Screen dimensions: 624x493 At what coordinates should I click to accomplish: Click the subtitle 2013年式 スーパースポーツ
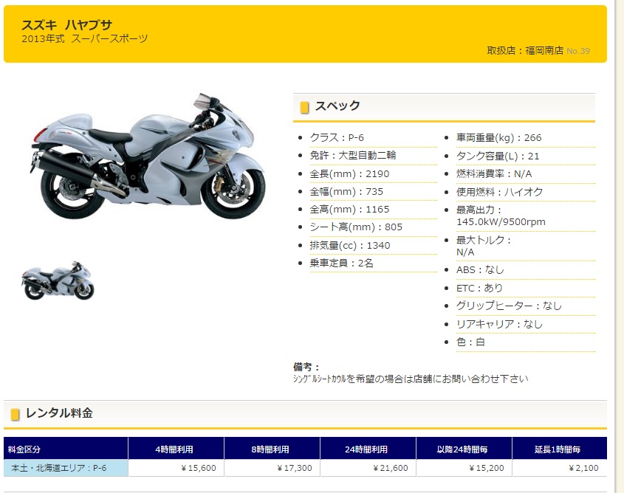84,38
